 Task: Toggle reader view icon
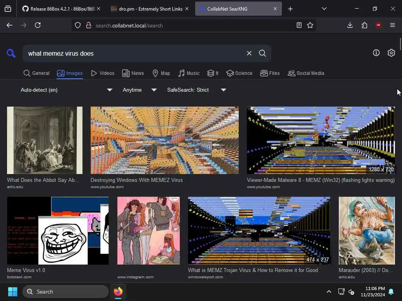[299, 25]
